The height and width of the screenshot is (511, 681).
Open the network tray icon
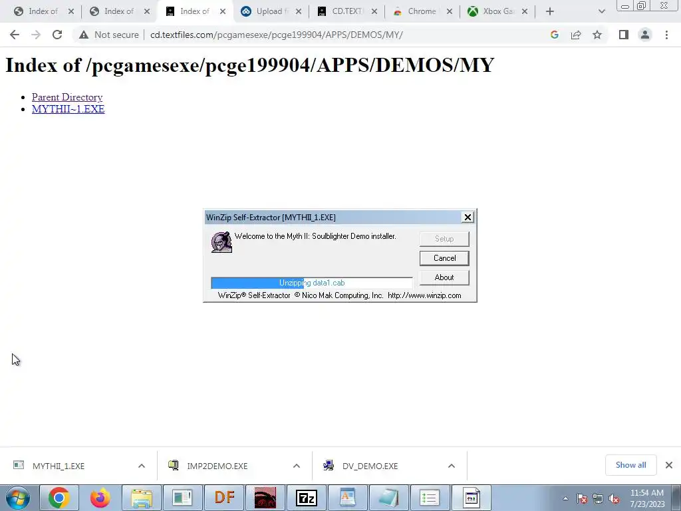tap(598, 498)
